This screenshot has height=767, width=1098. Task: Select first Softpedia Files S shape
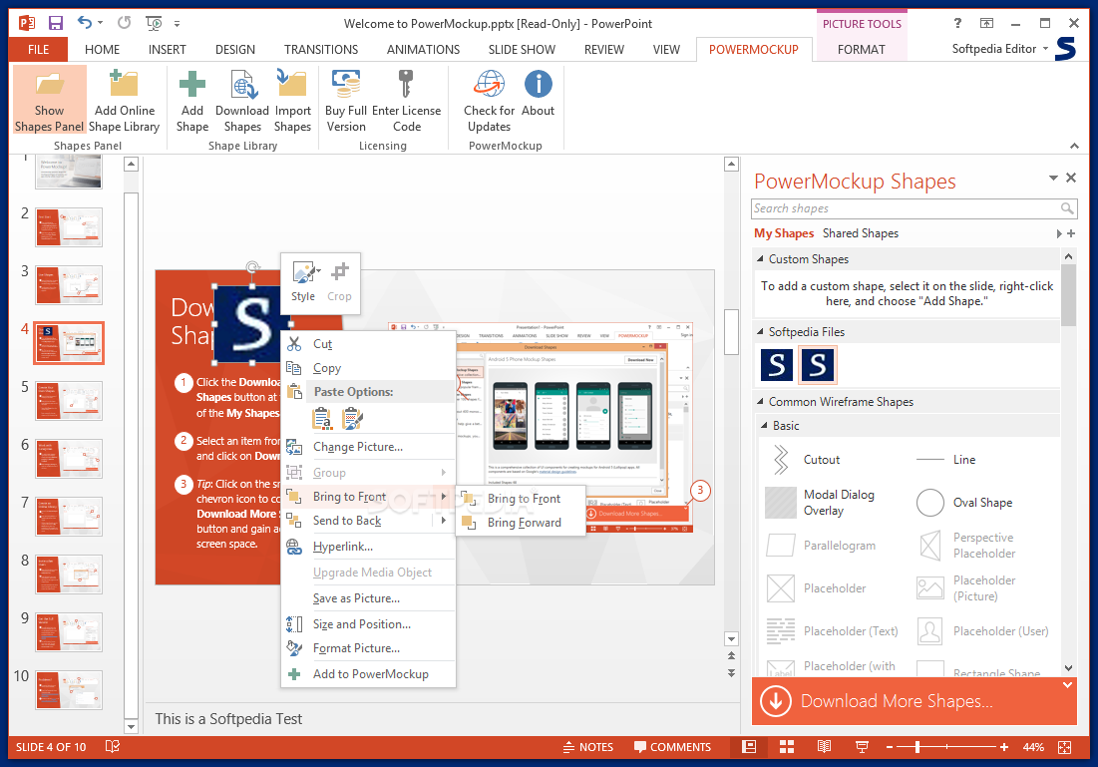point(777,365)
